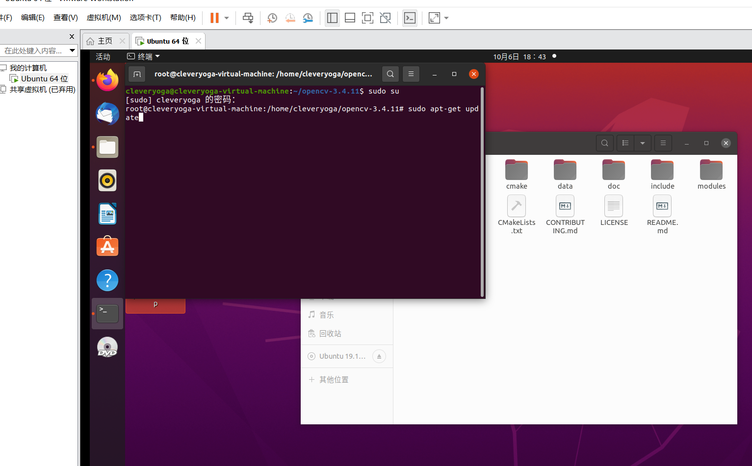Switch to the 主页 tab
Screen dimensions: 752x466
coord(104,41)
